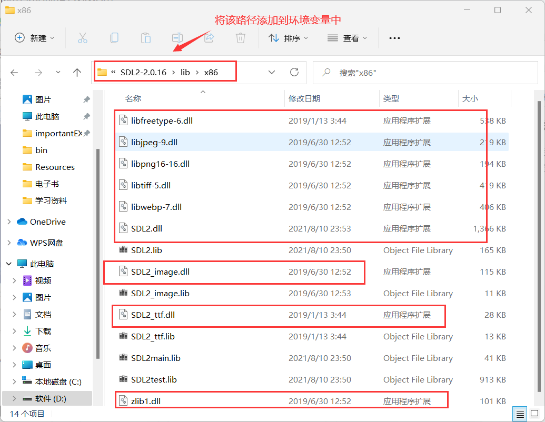
Task: Click x86 in address breadcrumb
Action: pos(211,72)
